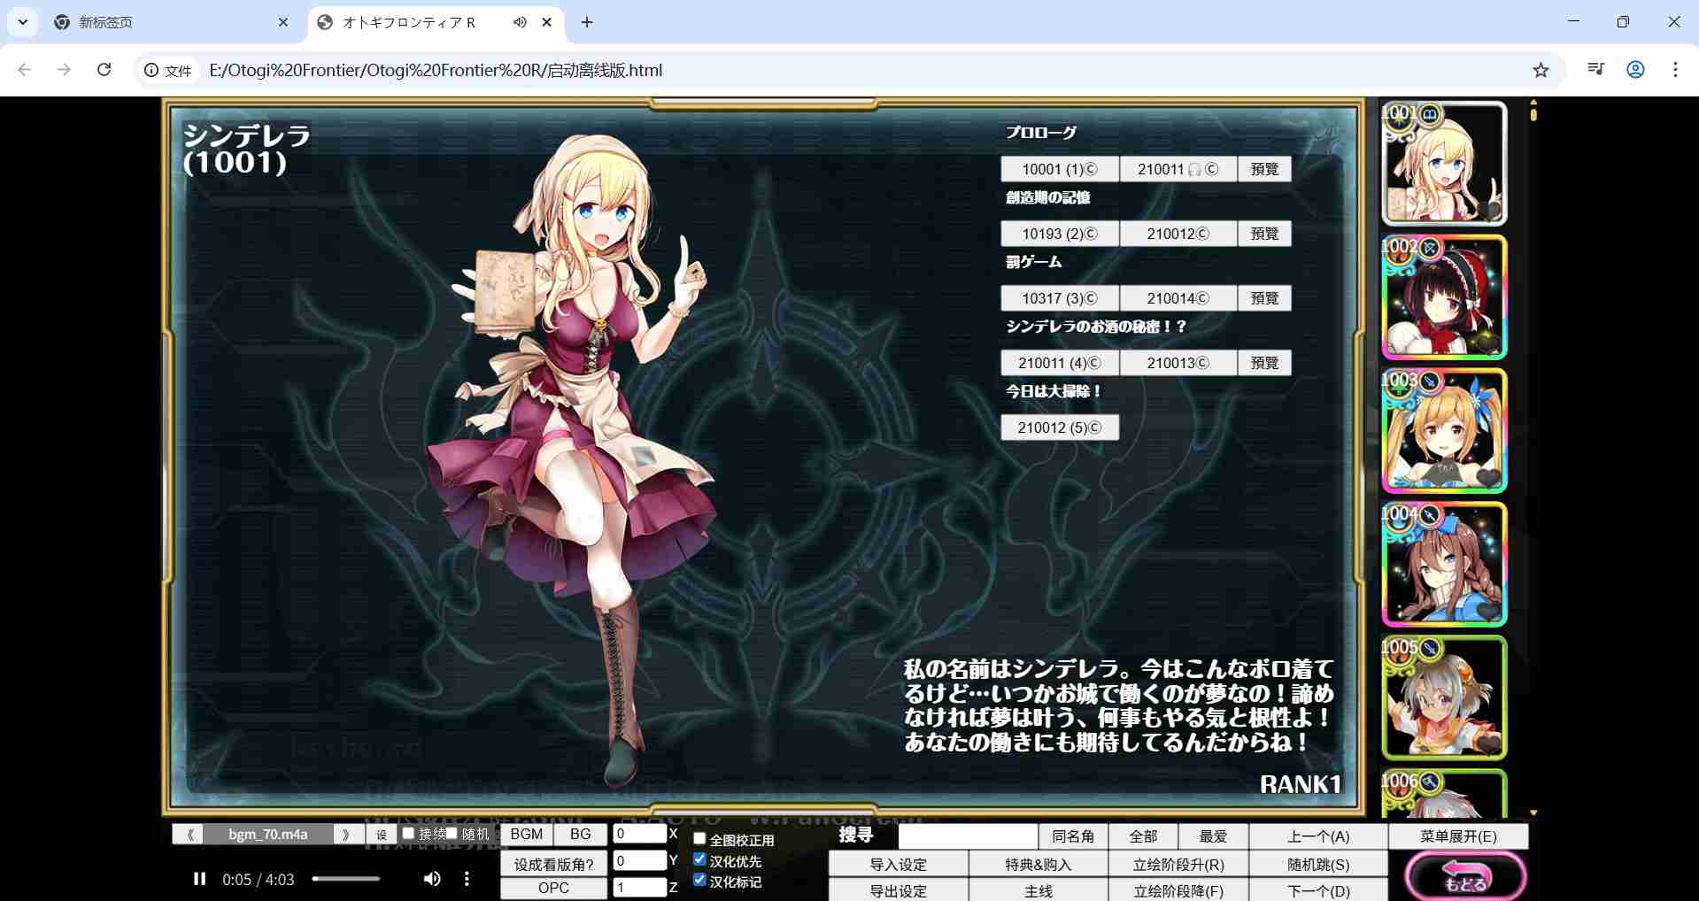Click 預覽 in the 210011 (4) row
This screenshot has height=901, width=1699.
tap(1264, 363)
